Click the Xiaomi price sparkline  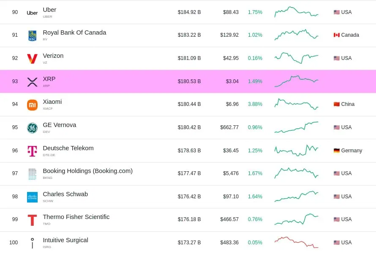click(297, 104)
